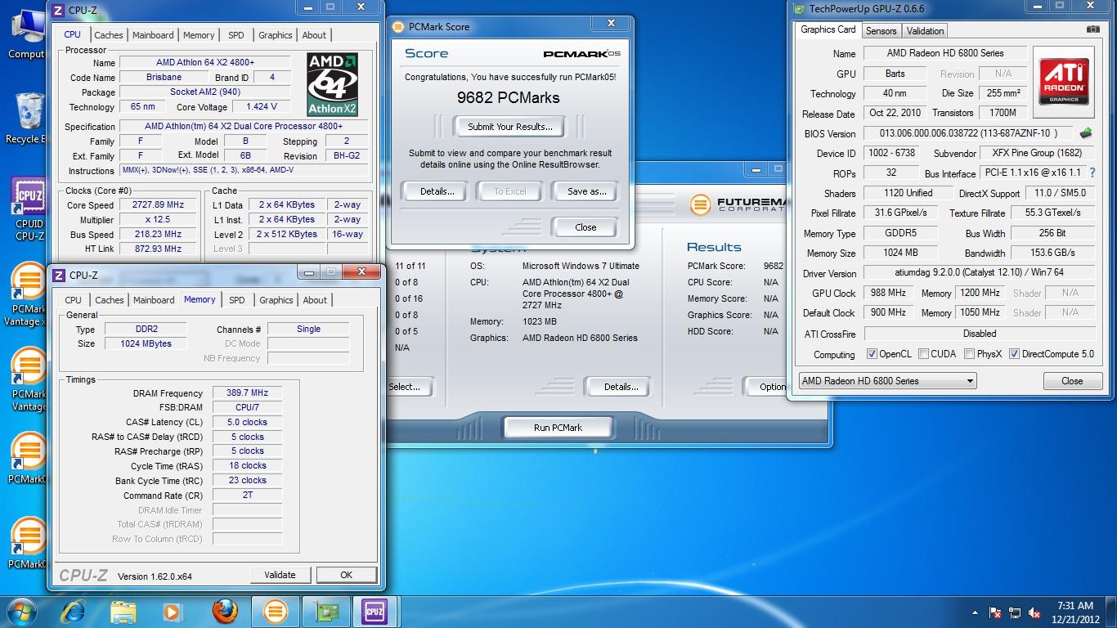Click the taskbar clock showing 7:31 AM
1117x628 pixels.
tap(1074, 606)
